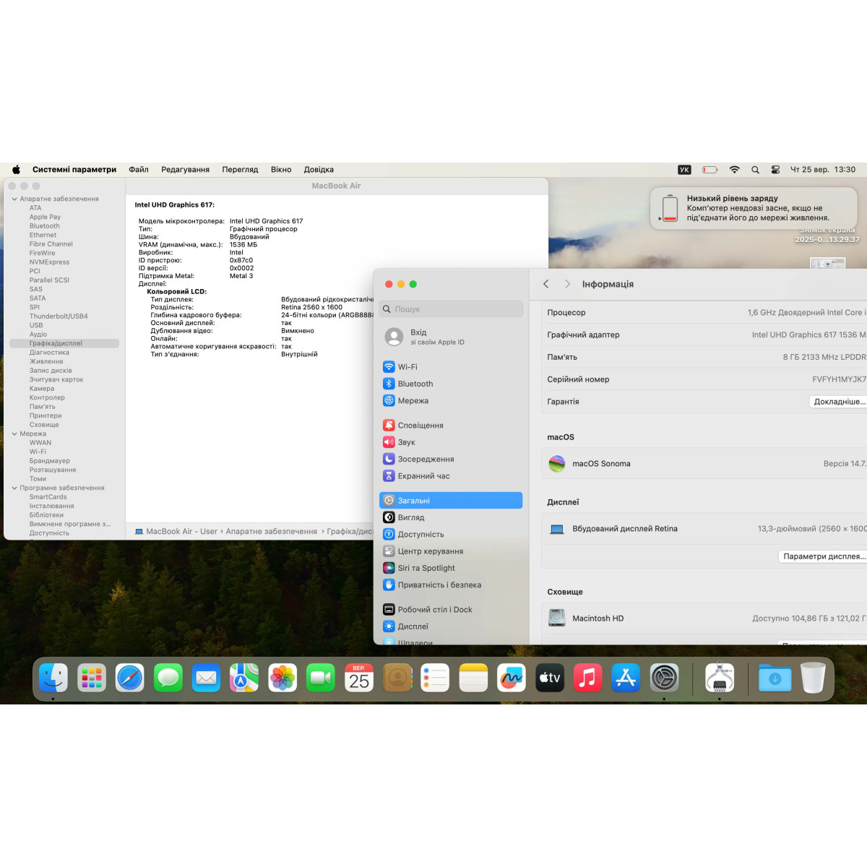Open Приватність і безпека settings
Viewport: 867px width, 867px height.
pos(451,585)
